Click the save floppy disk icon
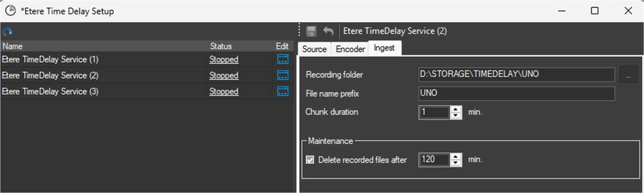This screenshot has width=644, height=193. tap(311, 31)
